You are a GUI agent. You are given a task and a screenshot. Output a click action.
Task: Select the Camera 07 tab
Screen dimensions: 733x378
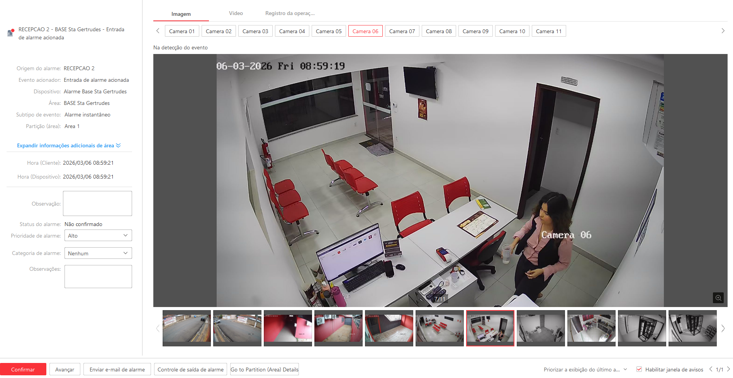coord(402,31)
